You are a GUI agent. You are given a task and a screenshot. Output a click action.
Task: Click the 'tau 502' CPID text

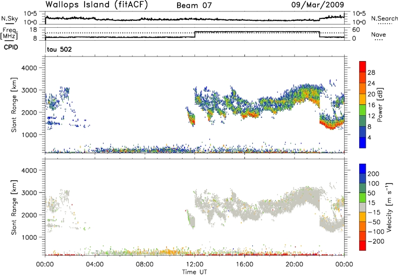59,49
